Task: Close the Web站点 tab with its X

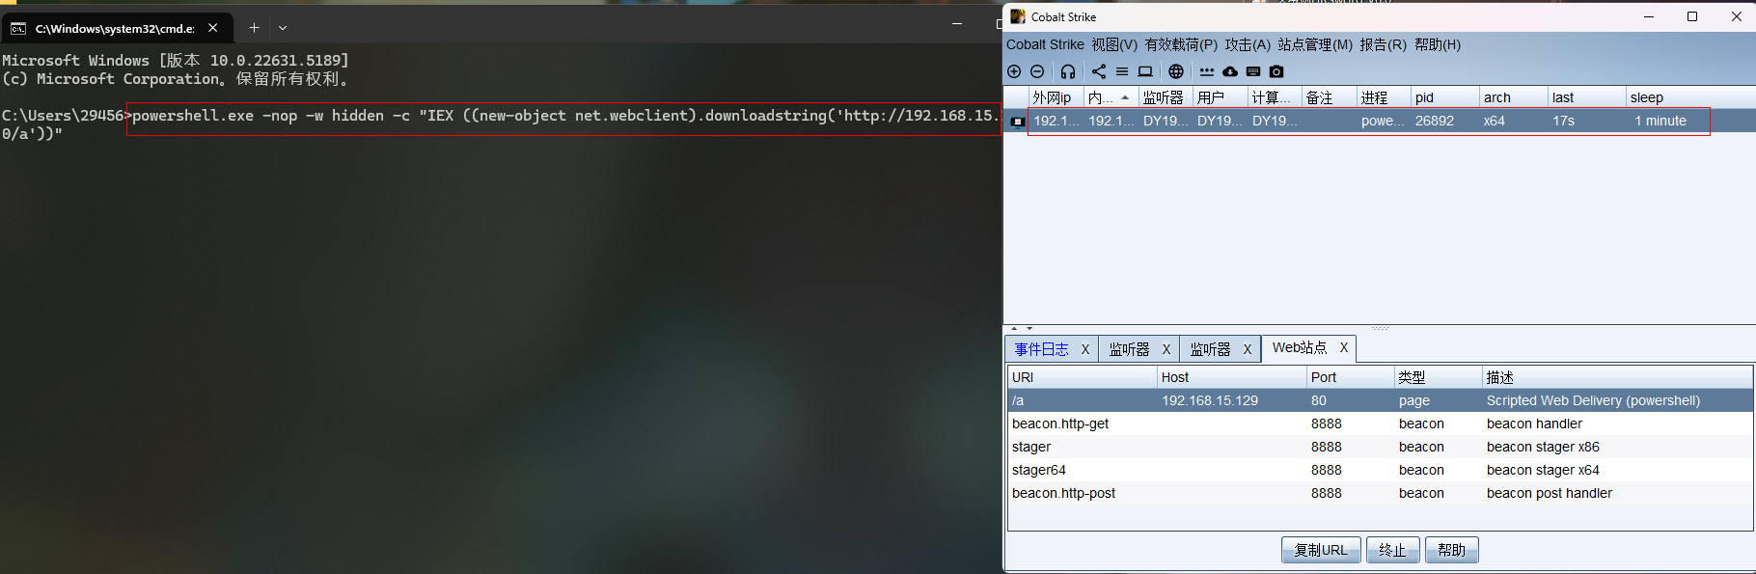Action: tap(1344, 347)
